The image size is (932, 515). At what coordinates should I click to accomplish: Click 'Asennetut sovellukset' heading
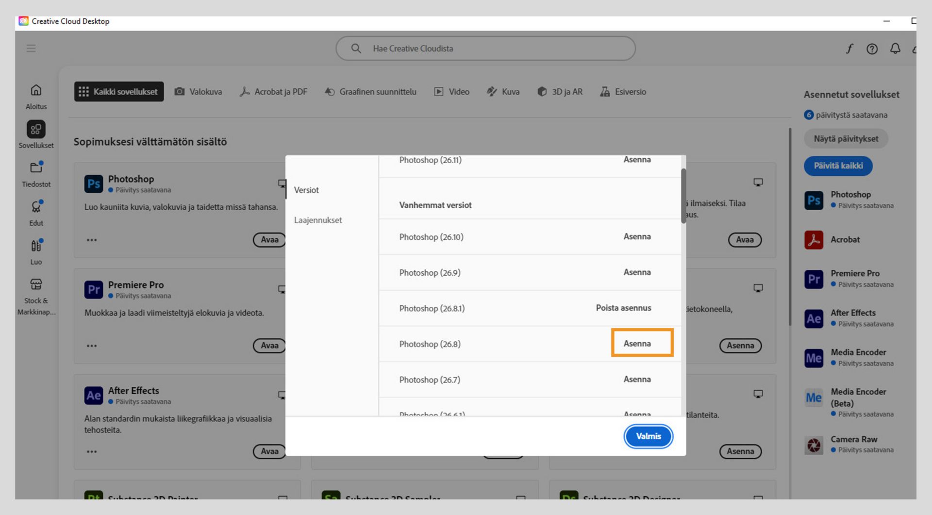[x=851, y=95]
